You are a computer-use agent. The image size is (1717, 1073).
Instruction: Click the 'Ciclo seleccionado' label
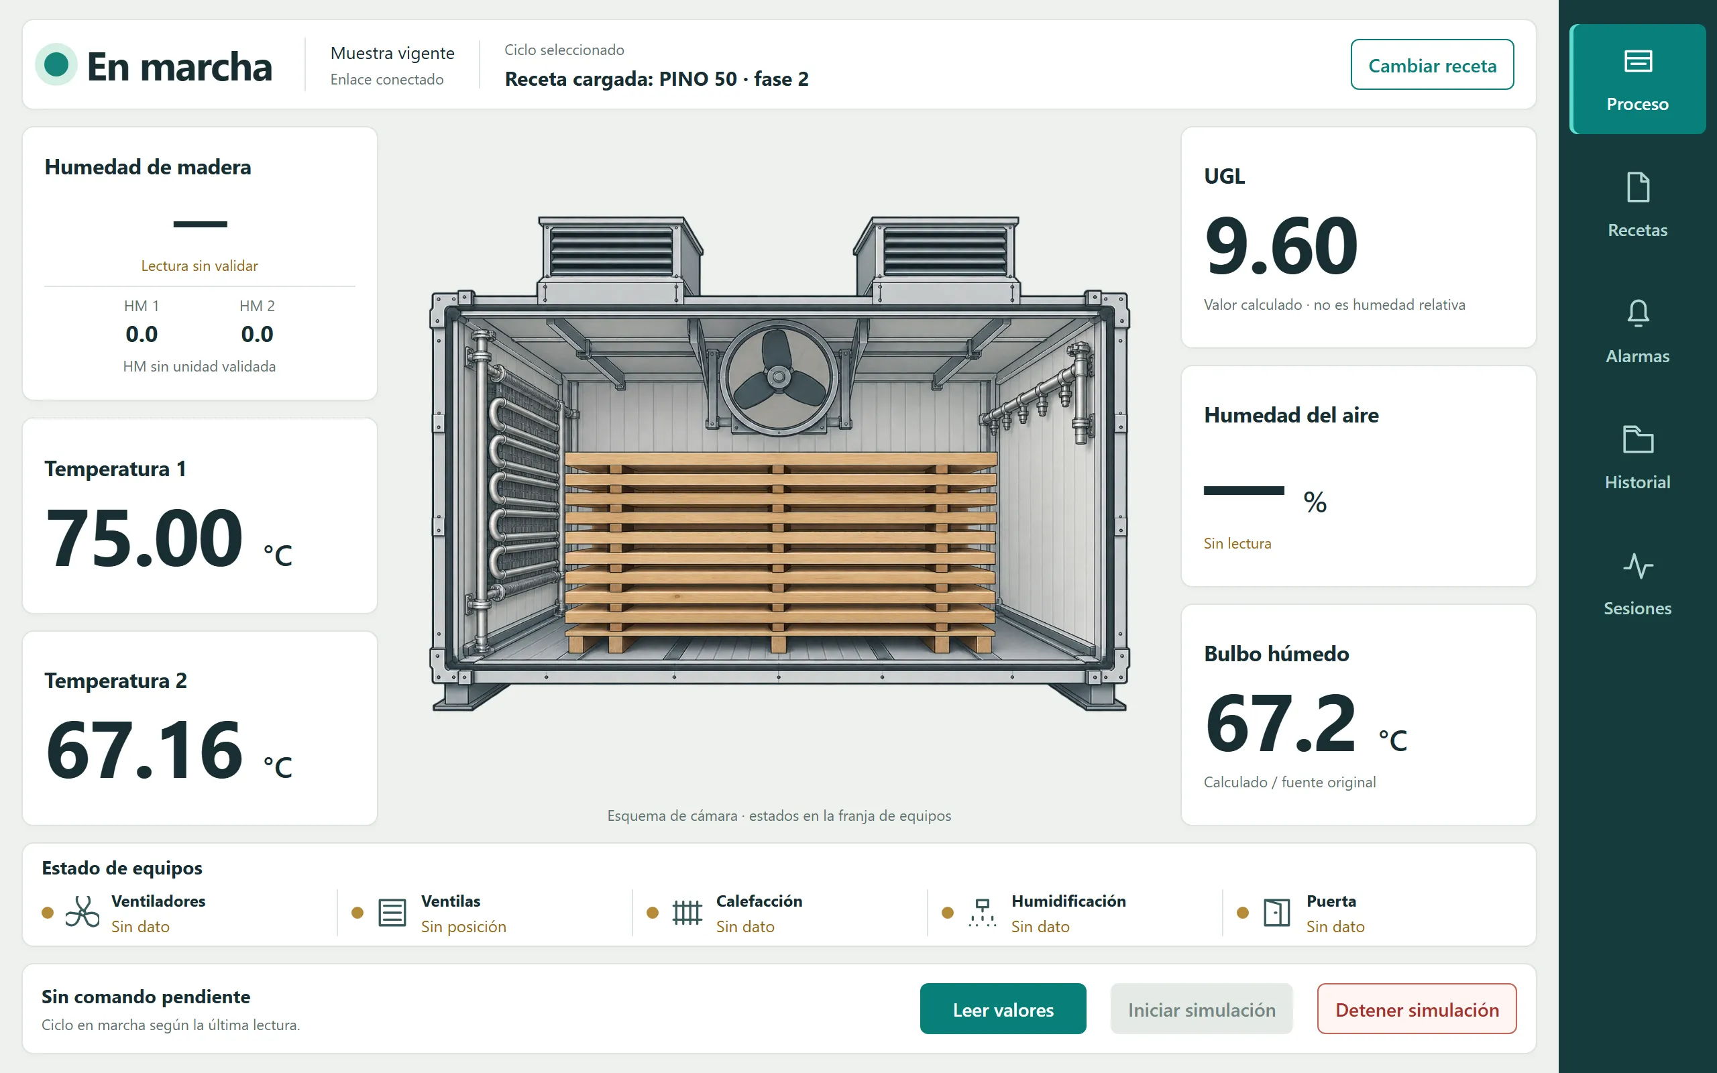click(x=564, y=50)
